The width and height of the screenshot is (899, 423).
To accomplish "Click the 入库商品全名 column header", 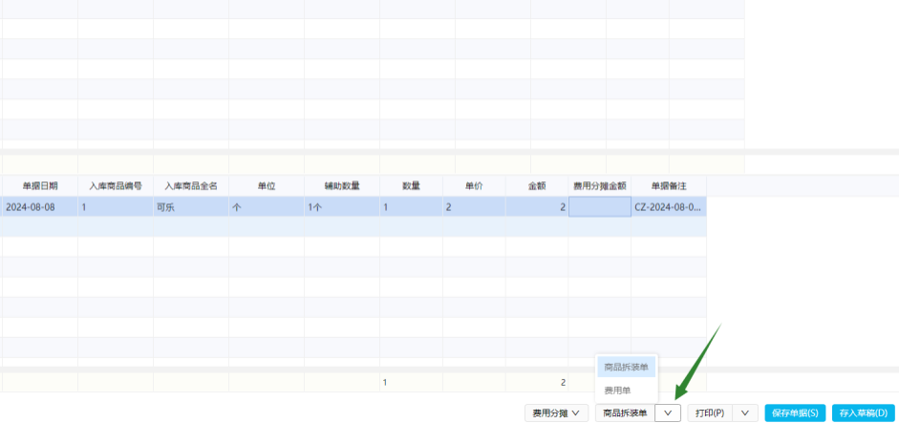I will click(190, 185).
